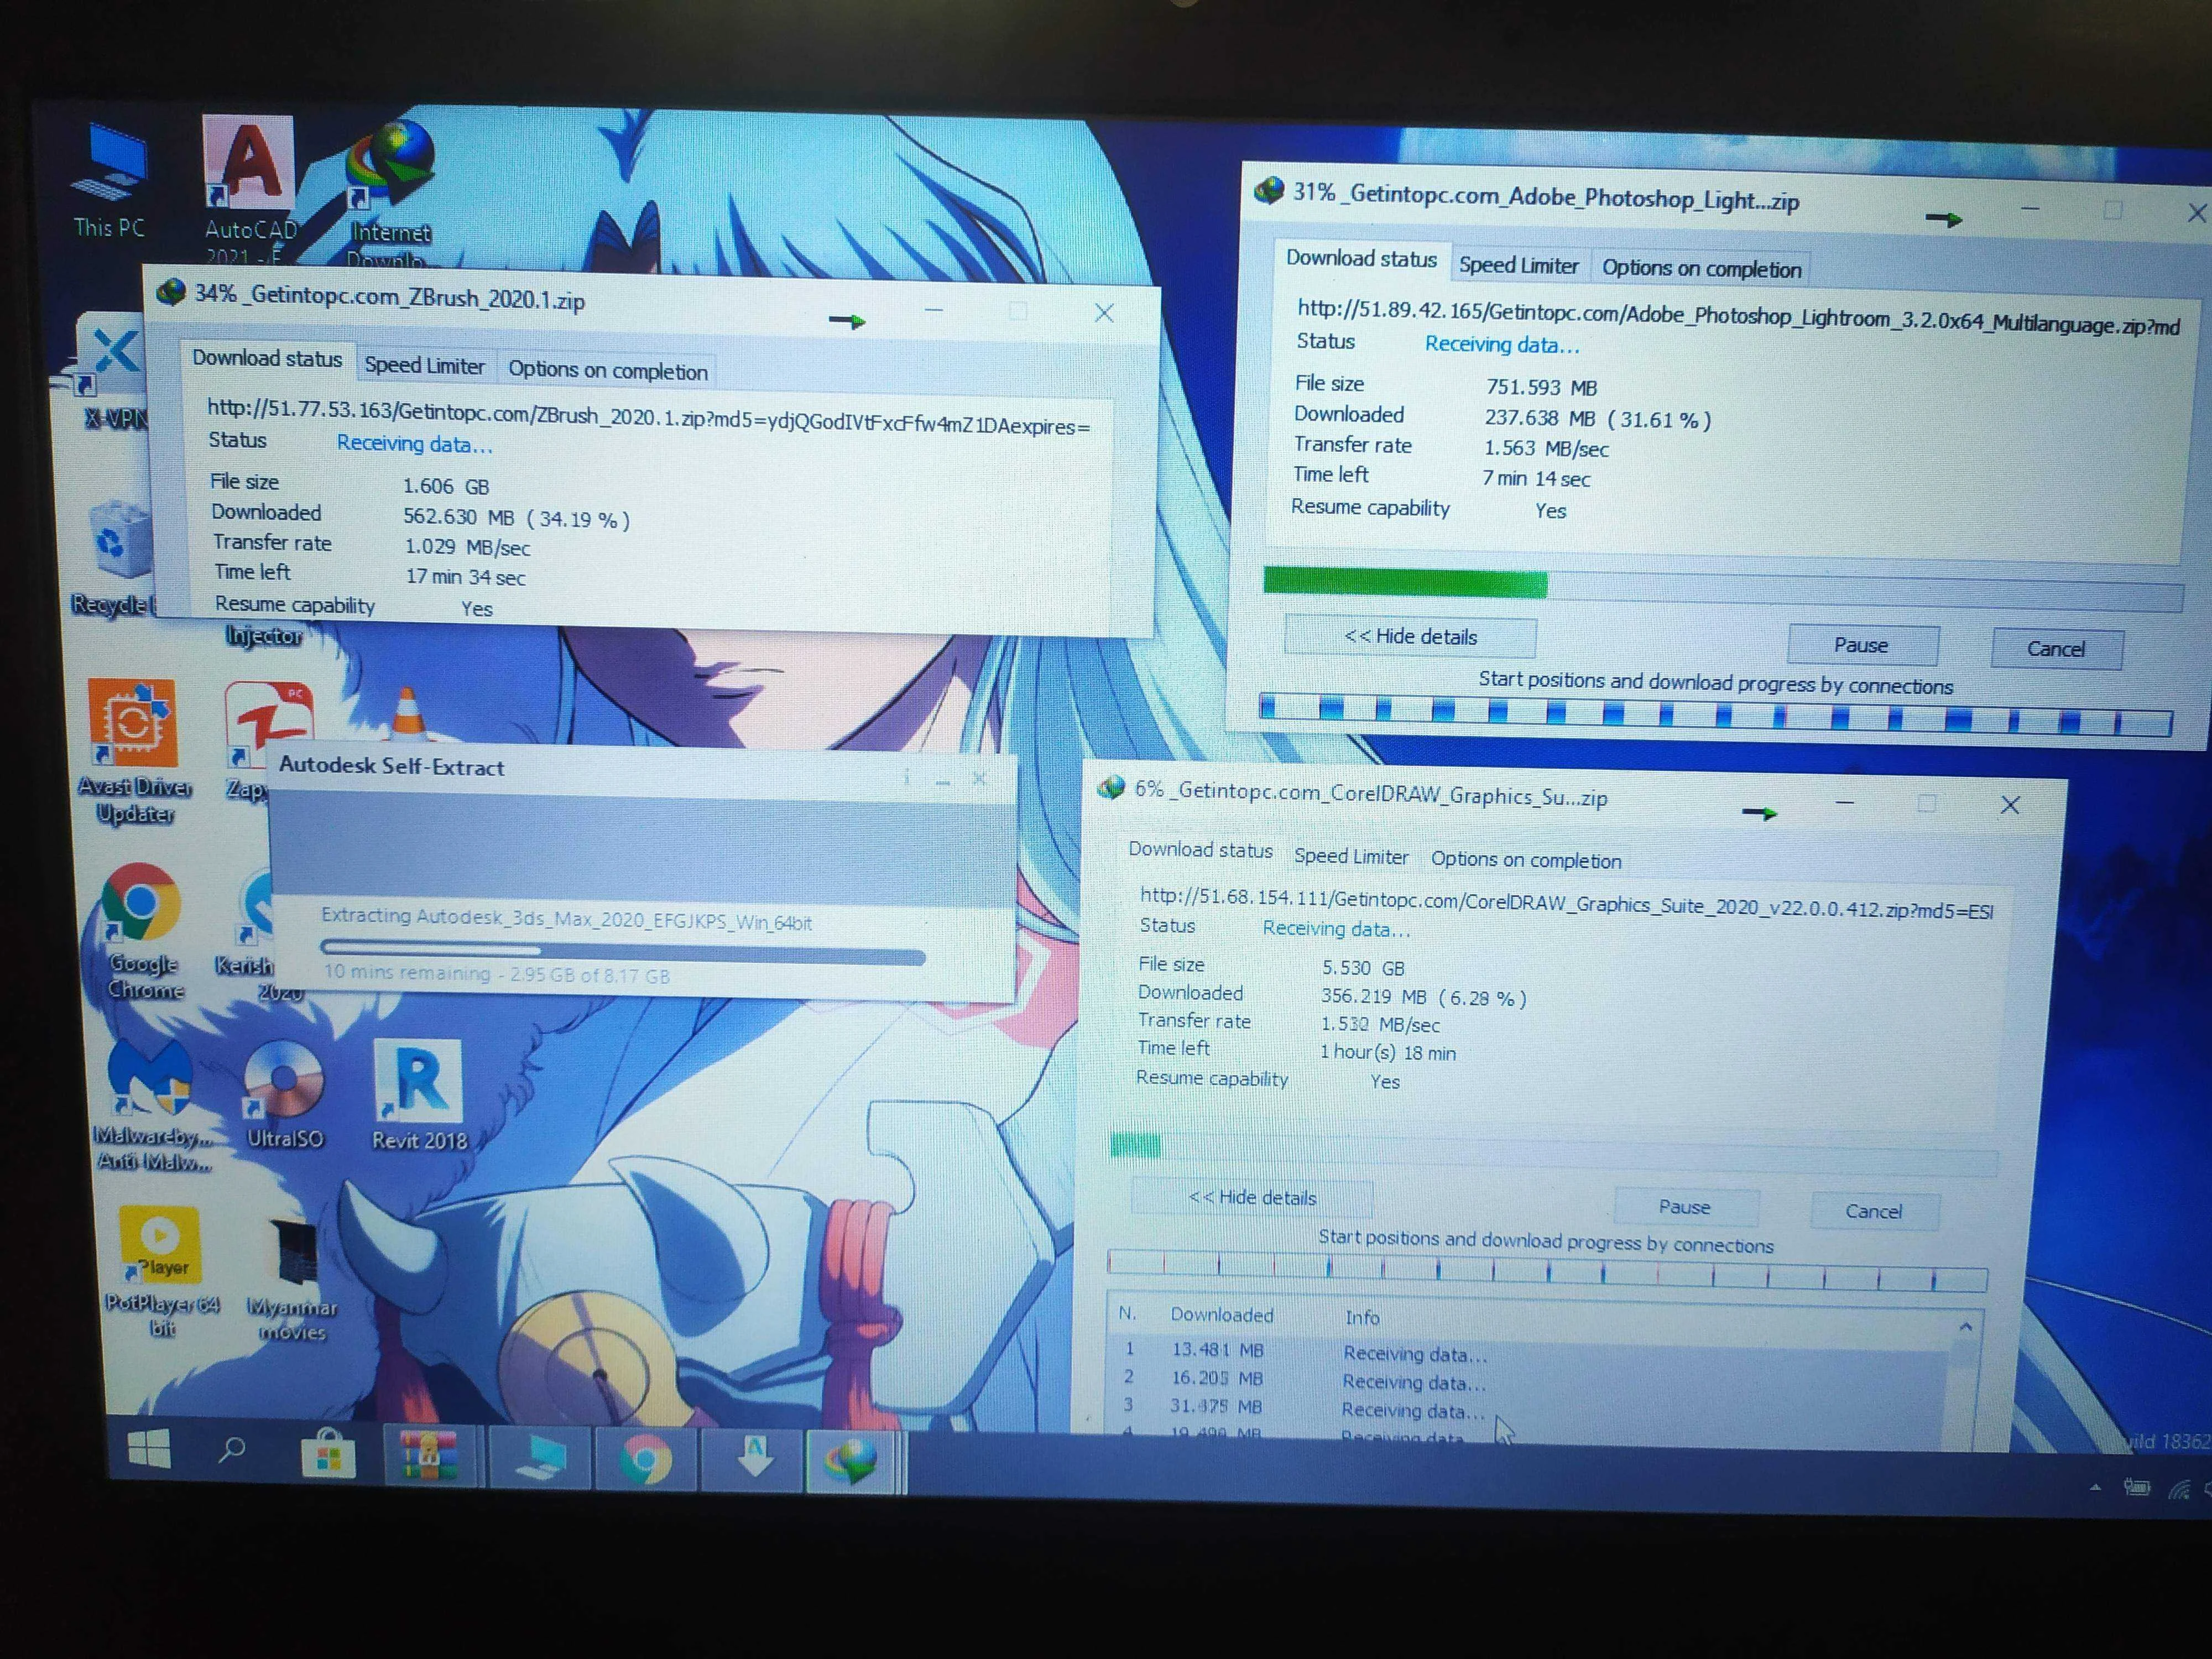Click the "17 min 34 sec" time left value
Image resolution: width=2212 pixels, height=1659 pixels.
pyautogui.click(x=465, y=577)
